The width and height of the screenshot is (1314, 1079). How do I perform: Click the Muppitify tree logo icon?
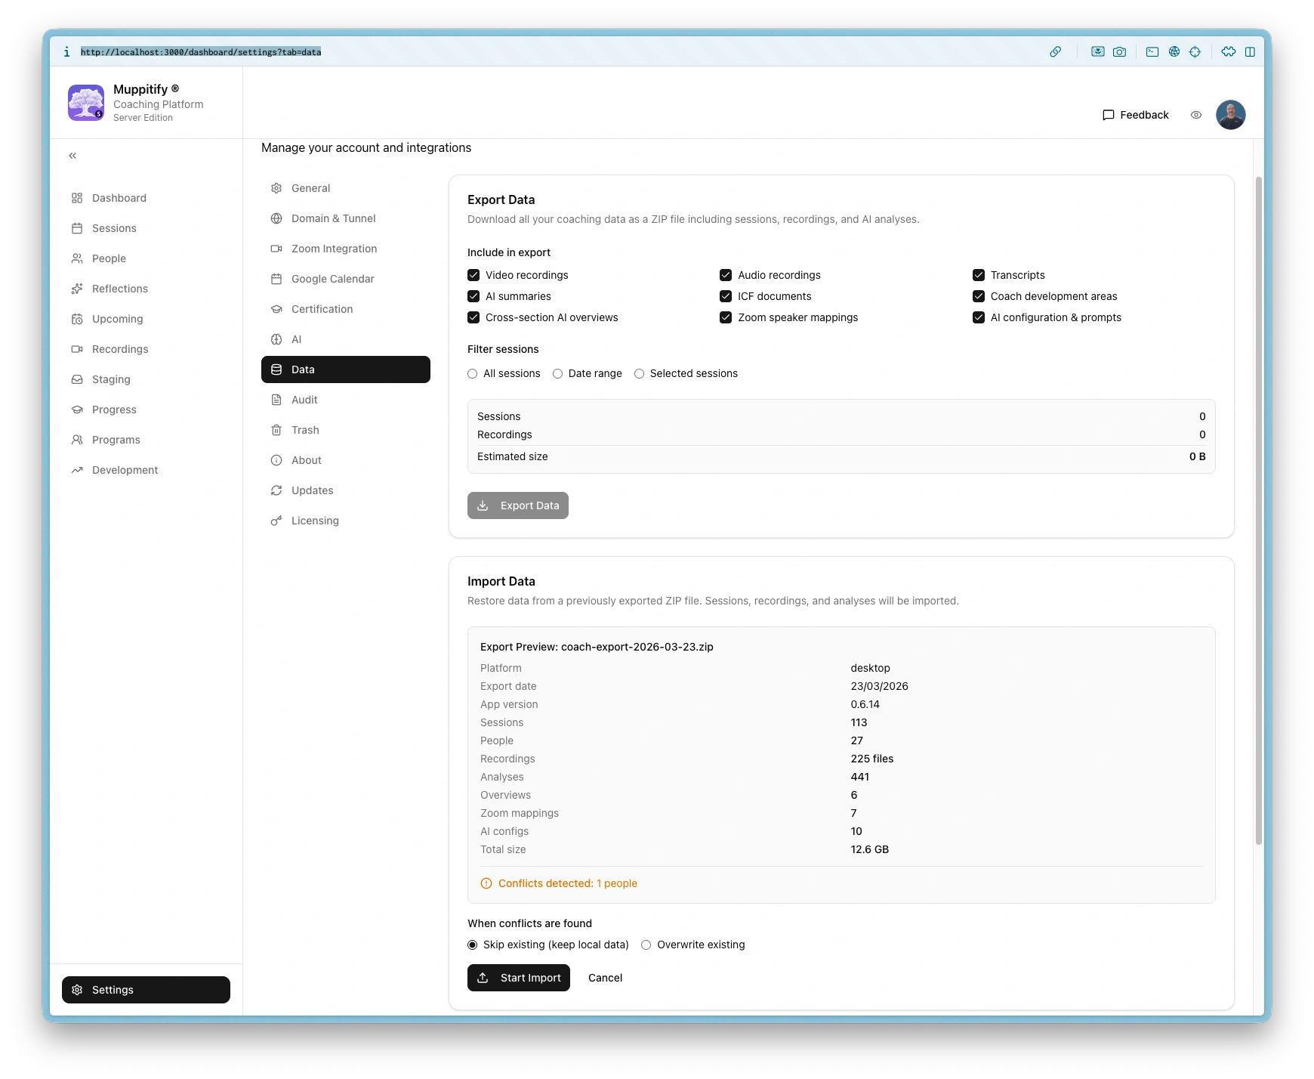point(86,103)
